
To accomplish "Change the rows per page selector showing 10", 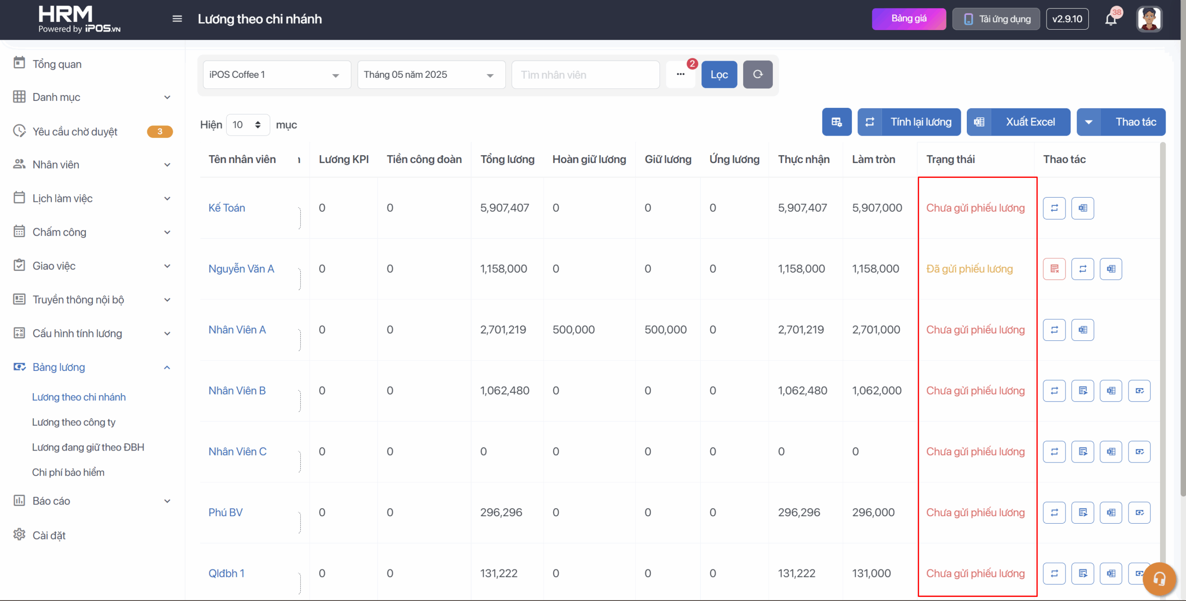I will (247, 125).
